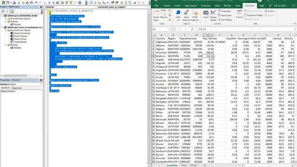Viewport: 297px width, 167px height.
Task: Click Import button in XML group
Action: coord(270,11)
